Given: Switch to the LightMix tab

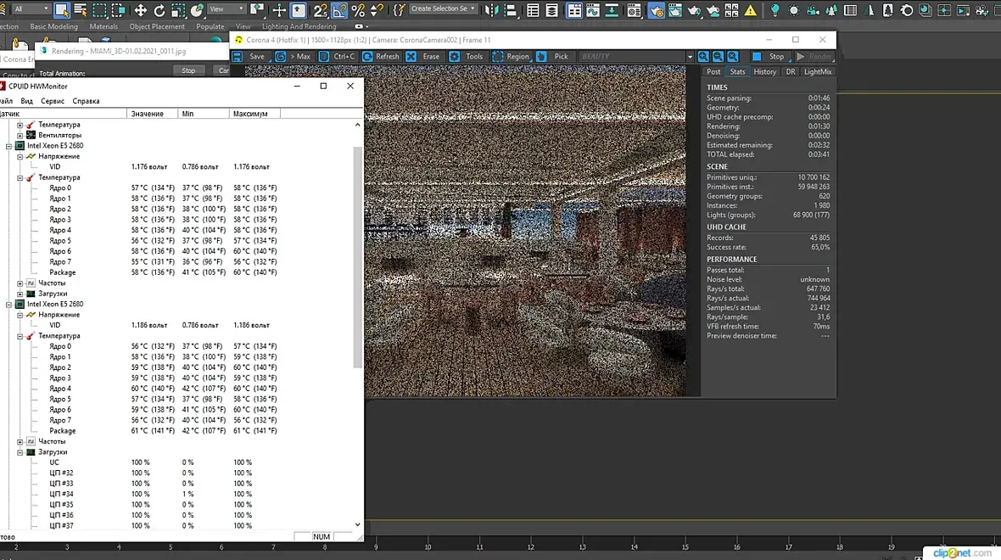Looking at the screenshot, I should [818, 72].
